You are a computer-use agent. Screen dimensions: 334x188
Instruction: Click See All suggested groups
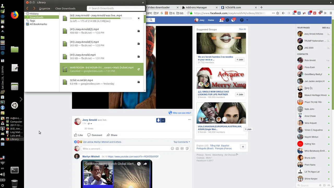click(242, 29)
